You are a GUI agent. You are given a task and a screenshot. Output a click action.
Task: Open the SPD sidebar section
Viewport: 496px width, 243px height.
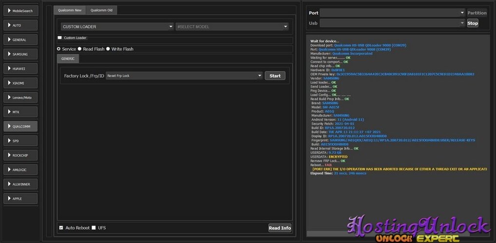pyautogui.click(x=20, y=141)
